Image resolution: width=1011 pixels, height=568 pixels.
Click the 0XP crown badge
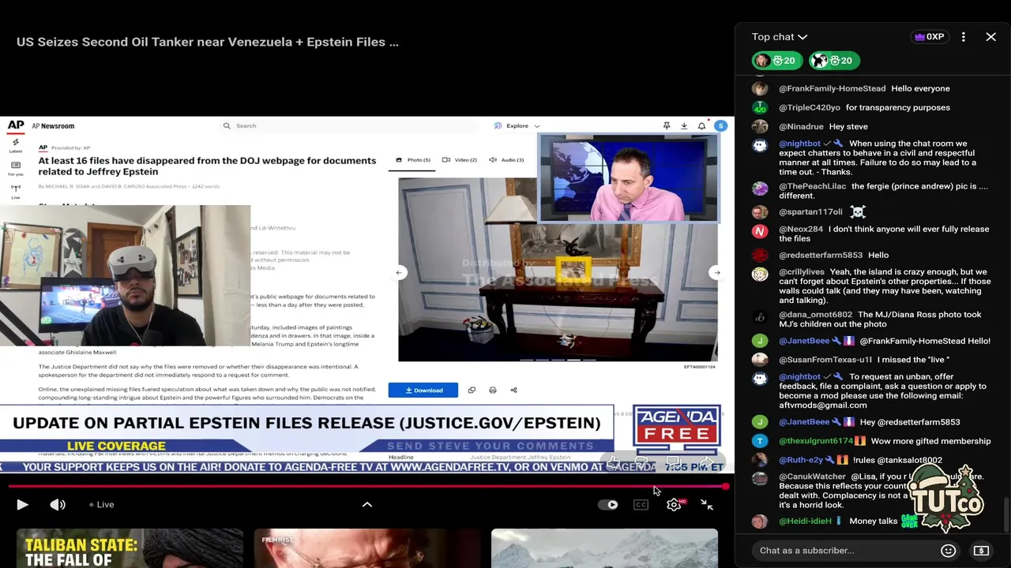click(929, 37)
